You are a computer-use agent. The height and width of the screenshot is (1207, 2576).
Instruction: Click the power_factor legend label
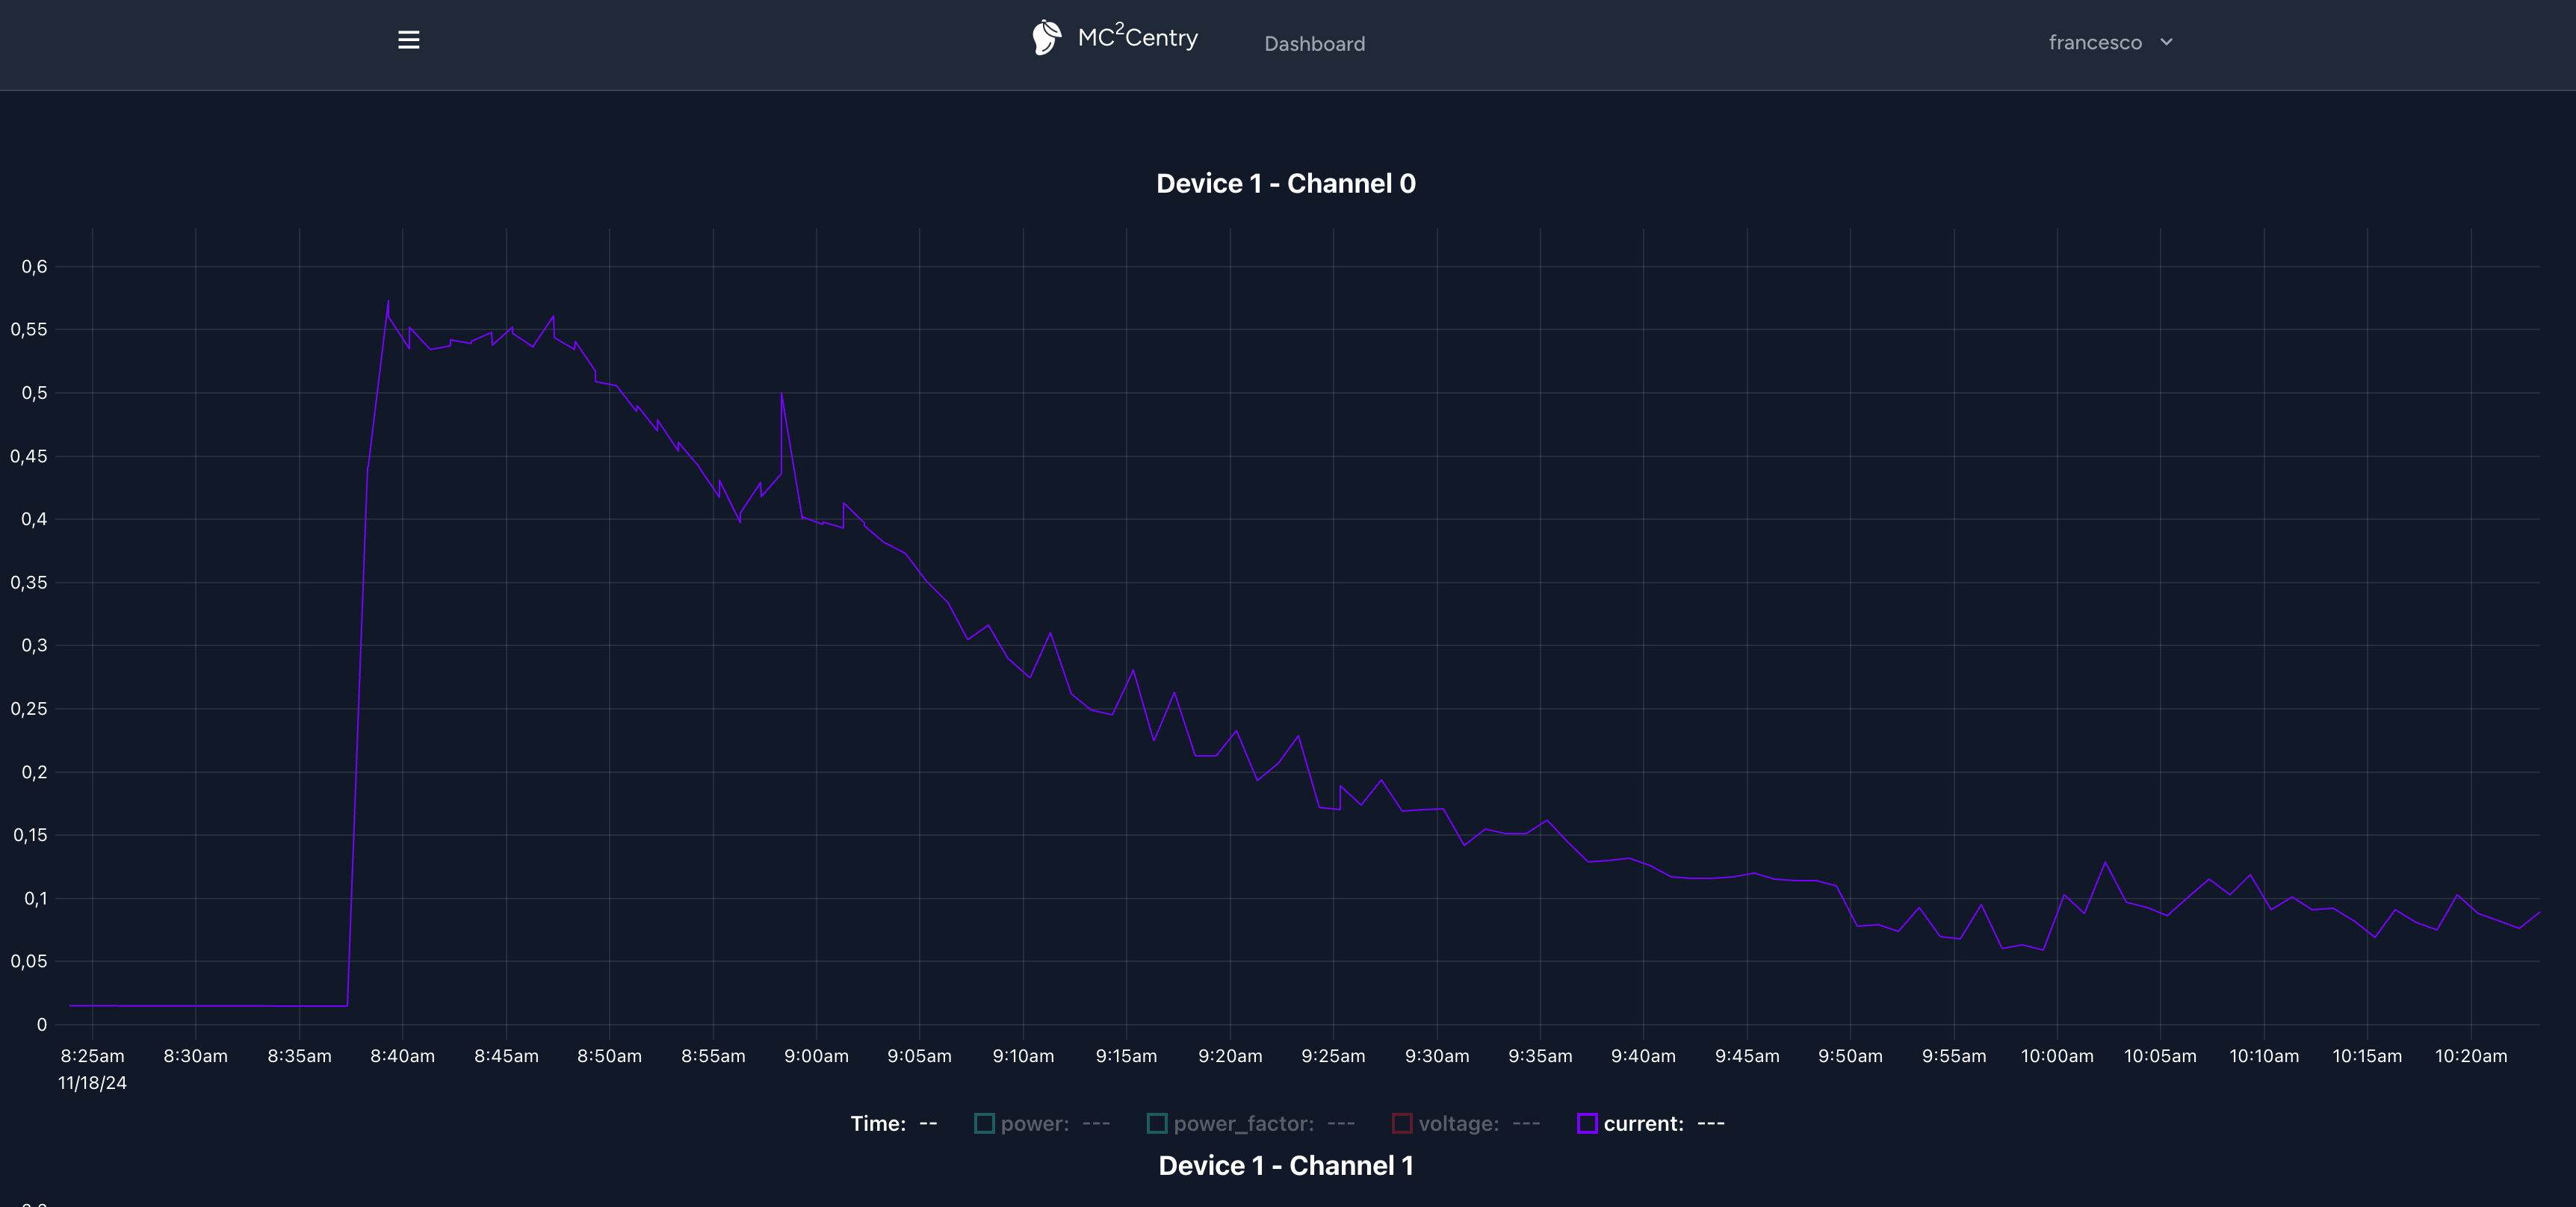pyautogui.click(x=1244, y=1124)
